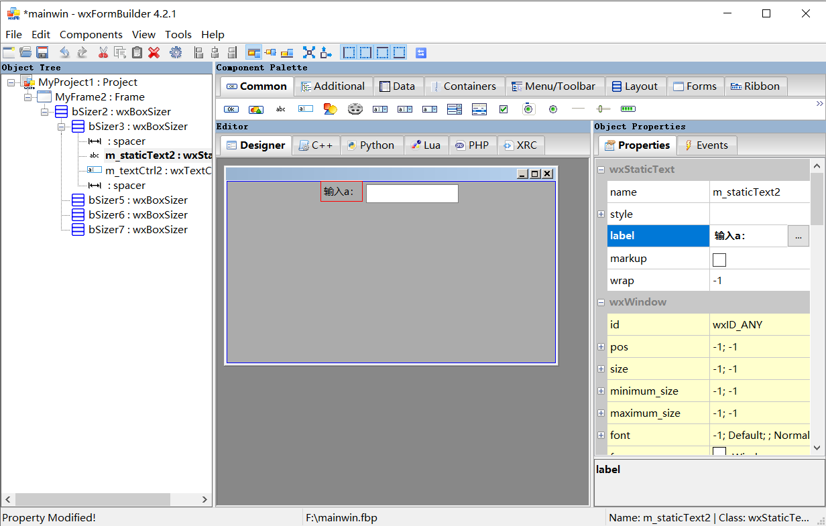The width and height of the screenshot is (826, 526).
Task: Click the Undo toolbar icon
Action: point(64,52)
